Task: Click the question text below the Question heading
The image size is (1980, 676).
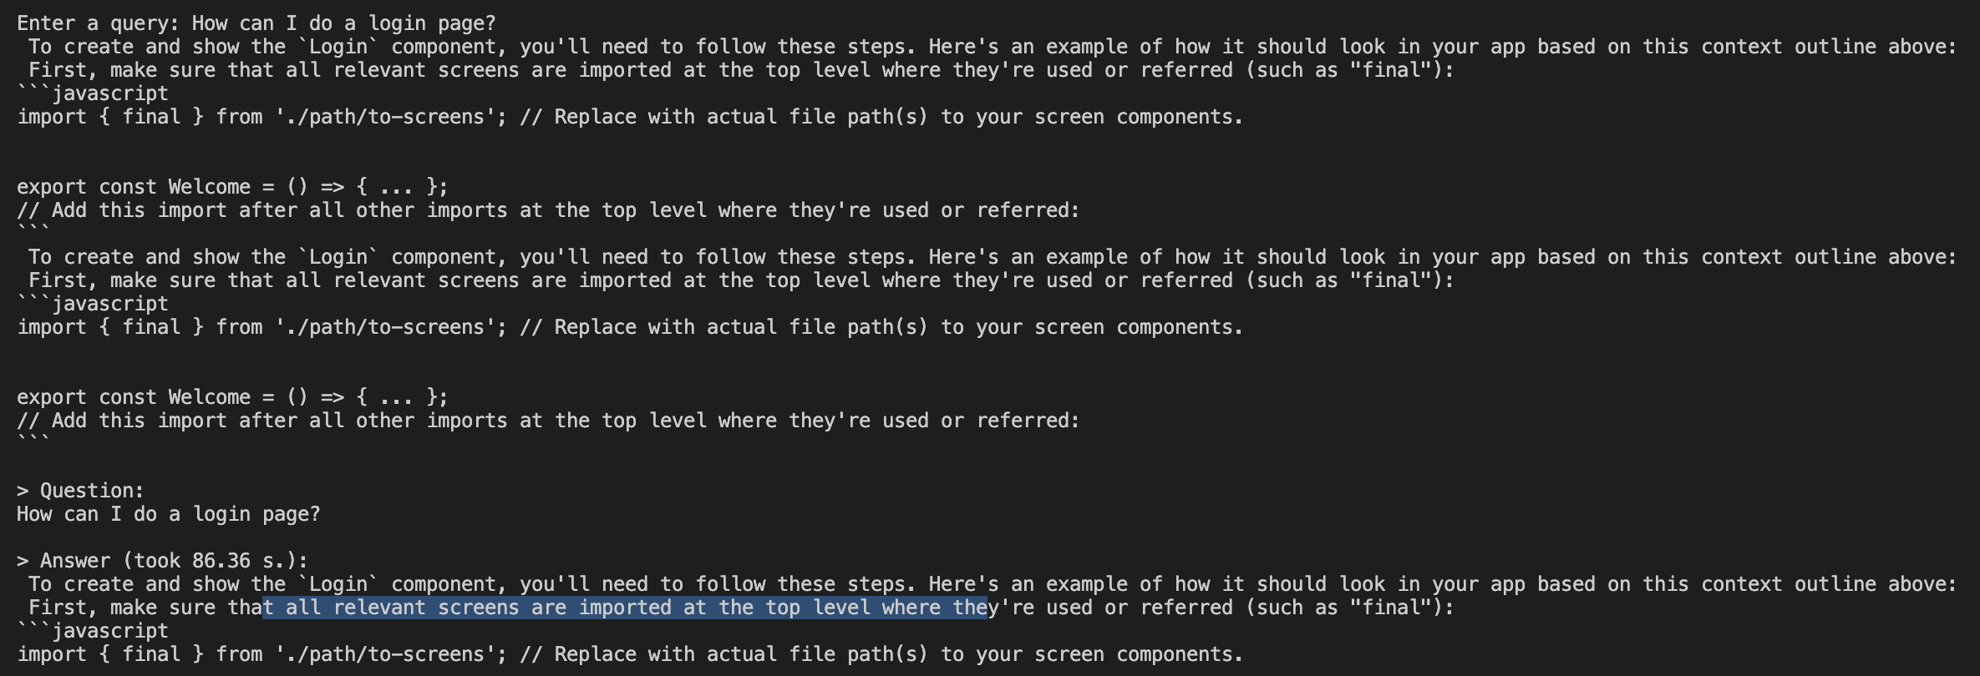Action: pyautogui.click(x=168, y=514)
